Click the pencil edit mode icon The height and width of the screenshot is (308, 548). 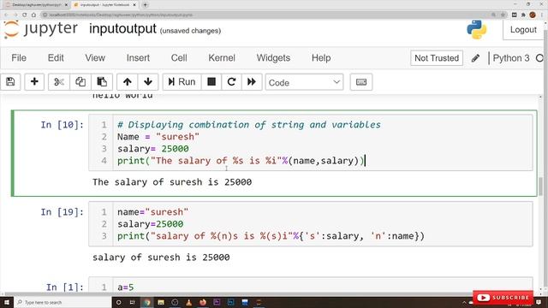click(x=475, y=58)
